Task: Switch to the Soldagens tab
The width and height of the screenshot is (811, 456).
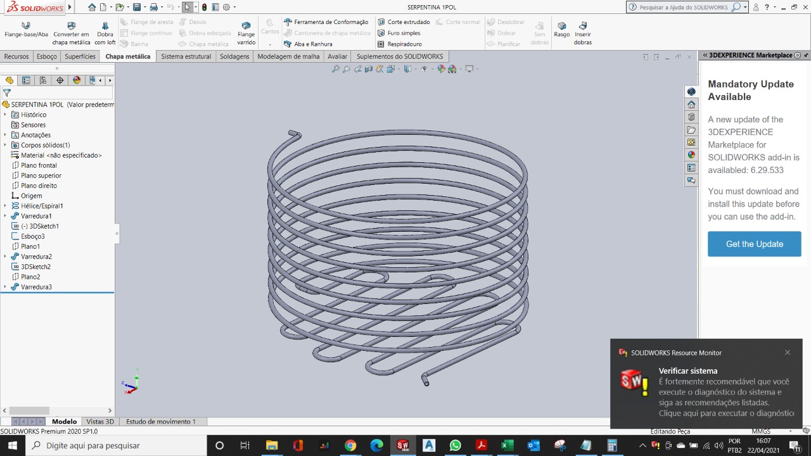Action: click(x=234, y=56)
